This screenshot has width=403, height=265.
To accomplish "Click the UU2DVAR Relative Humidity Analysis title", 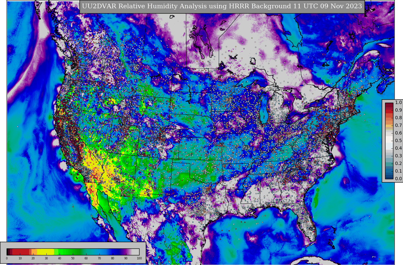I will coord(222,6).
